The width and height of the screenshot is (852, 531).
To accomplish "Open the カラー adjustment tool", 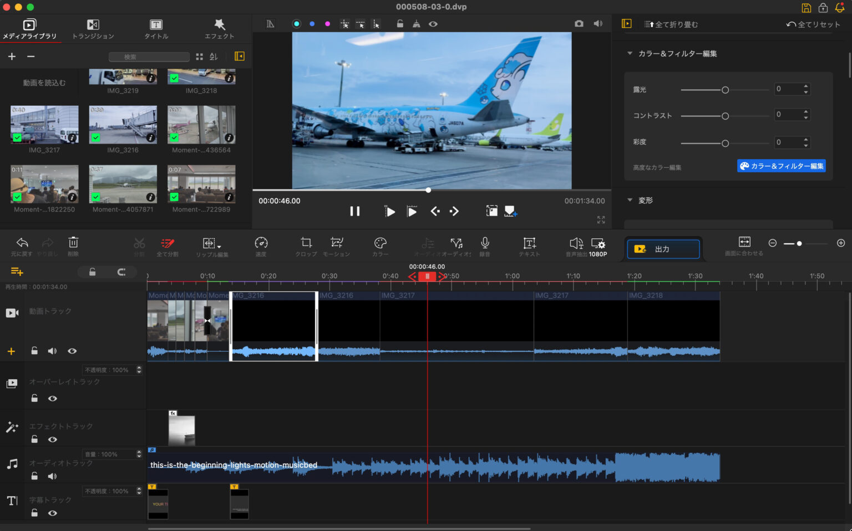I will click(x=380, y=246).
